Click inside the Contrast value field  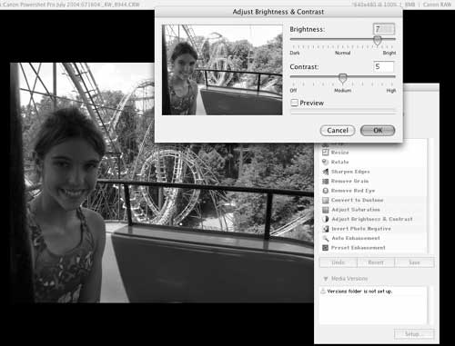(x=384, y=66)
